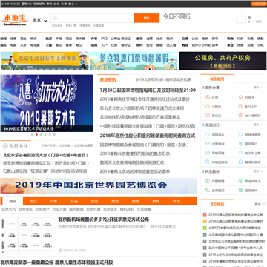Open the 养老助残卡 icon
Image resolution: width=267 pixels, height=267 pixels.
tap(240, 181)
